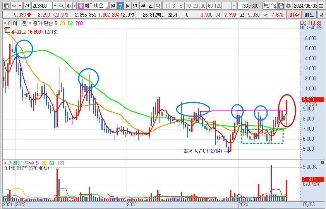Choose the 5 interval button
The width and height of the screenshot is (326, 209).
(181, 6)
